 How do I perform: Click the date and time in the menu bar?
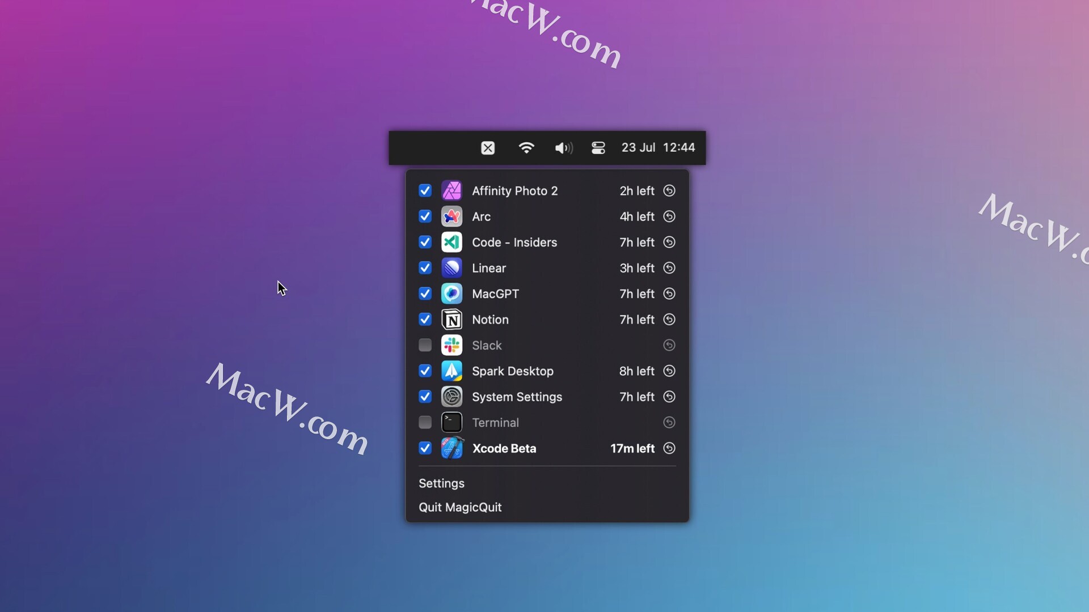click(x=658, y=147)
